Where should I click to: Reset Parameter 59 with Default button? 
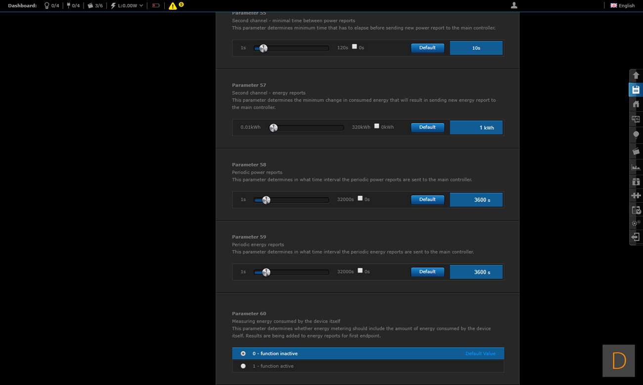427,272
